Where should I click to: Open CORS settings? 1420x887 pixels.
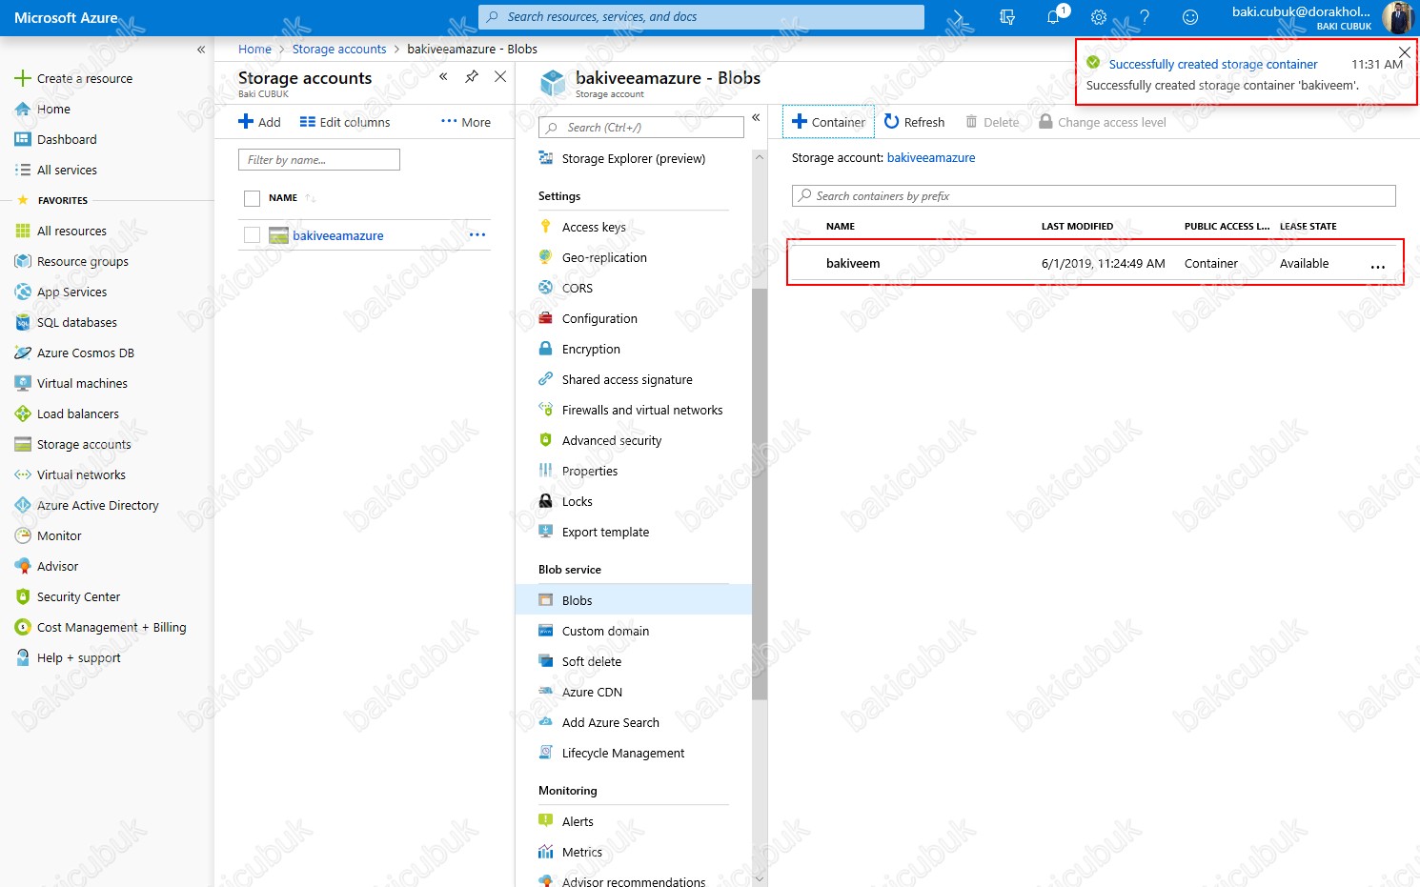tap(578, 289)
